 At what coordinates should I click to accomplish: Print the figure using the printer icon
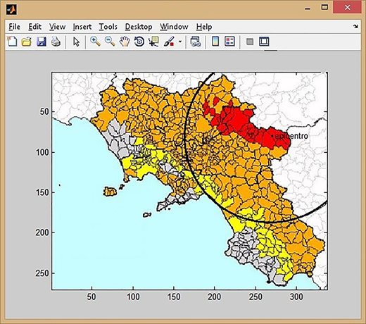point(56,42)
